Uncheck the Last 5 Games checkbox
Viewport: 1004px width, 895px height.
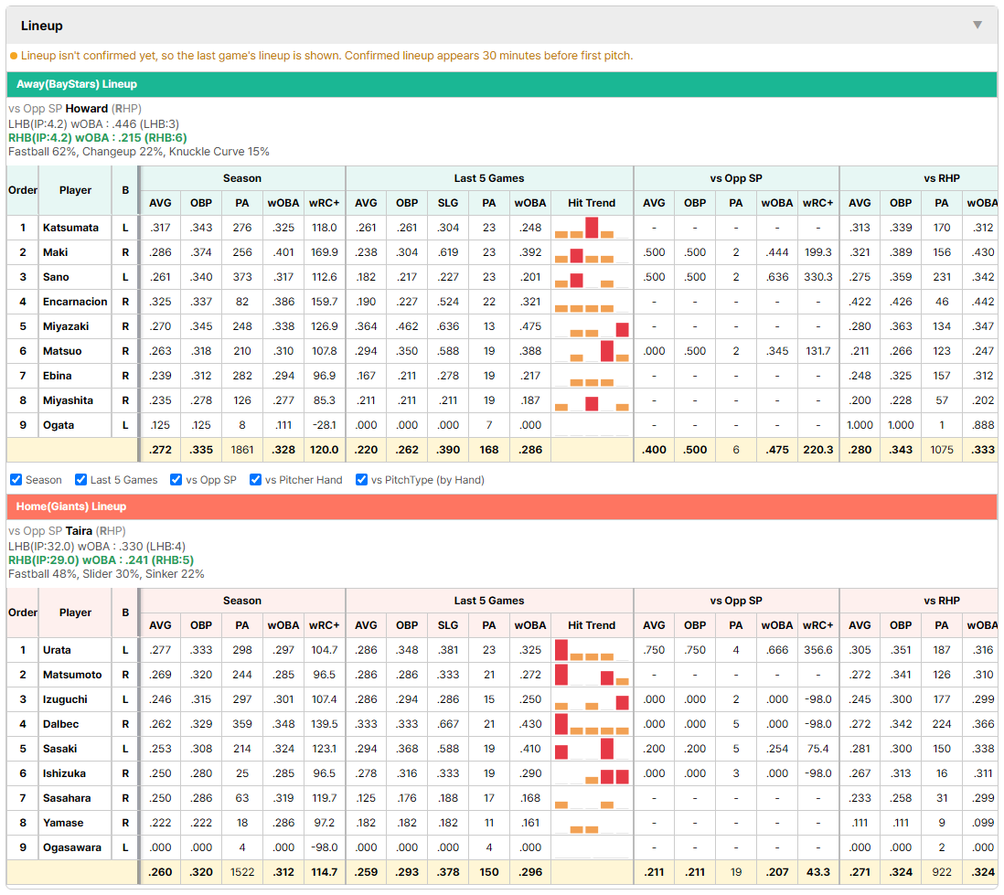click(x=80, y=480)
